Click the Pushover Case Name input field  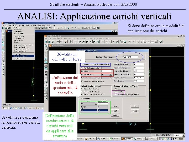(x=130, y=57)
